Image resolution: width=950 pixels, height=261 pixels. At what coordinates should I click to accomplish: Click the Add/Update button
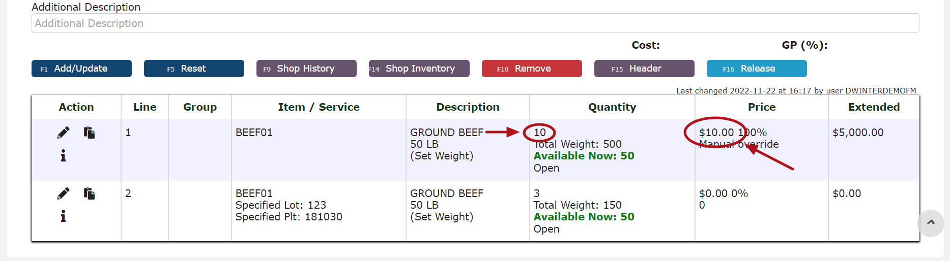[x=81, y=69]
